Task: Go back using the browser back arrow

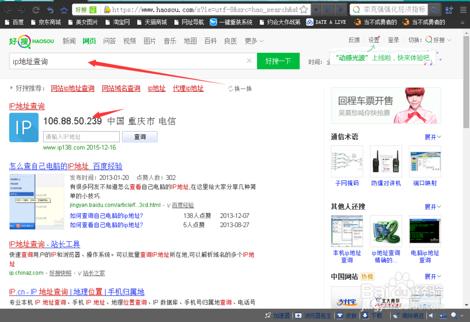Action: [x=8, y=9]
